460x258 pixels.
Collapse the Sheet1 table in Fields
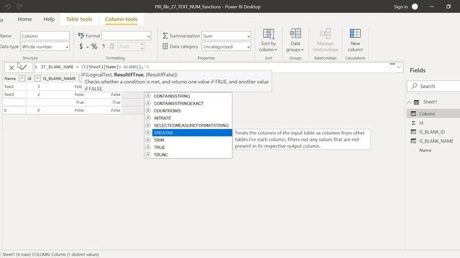[x=409, y=102]
